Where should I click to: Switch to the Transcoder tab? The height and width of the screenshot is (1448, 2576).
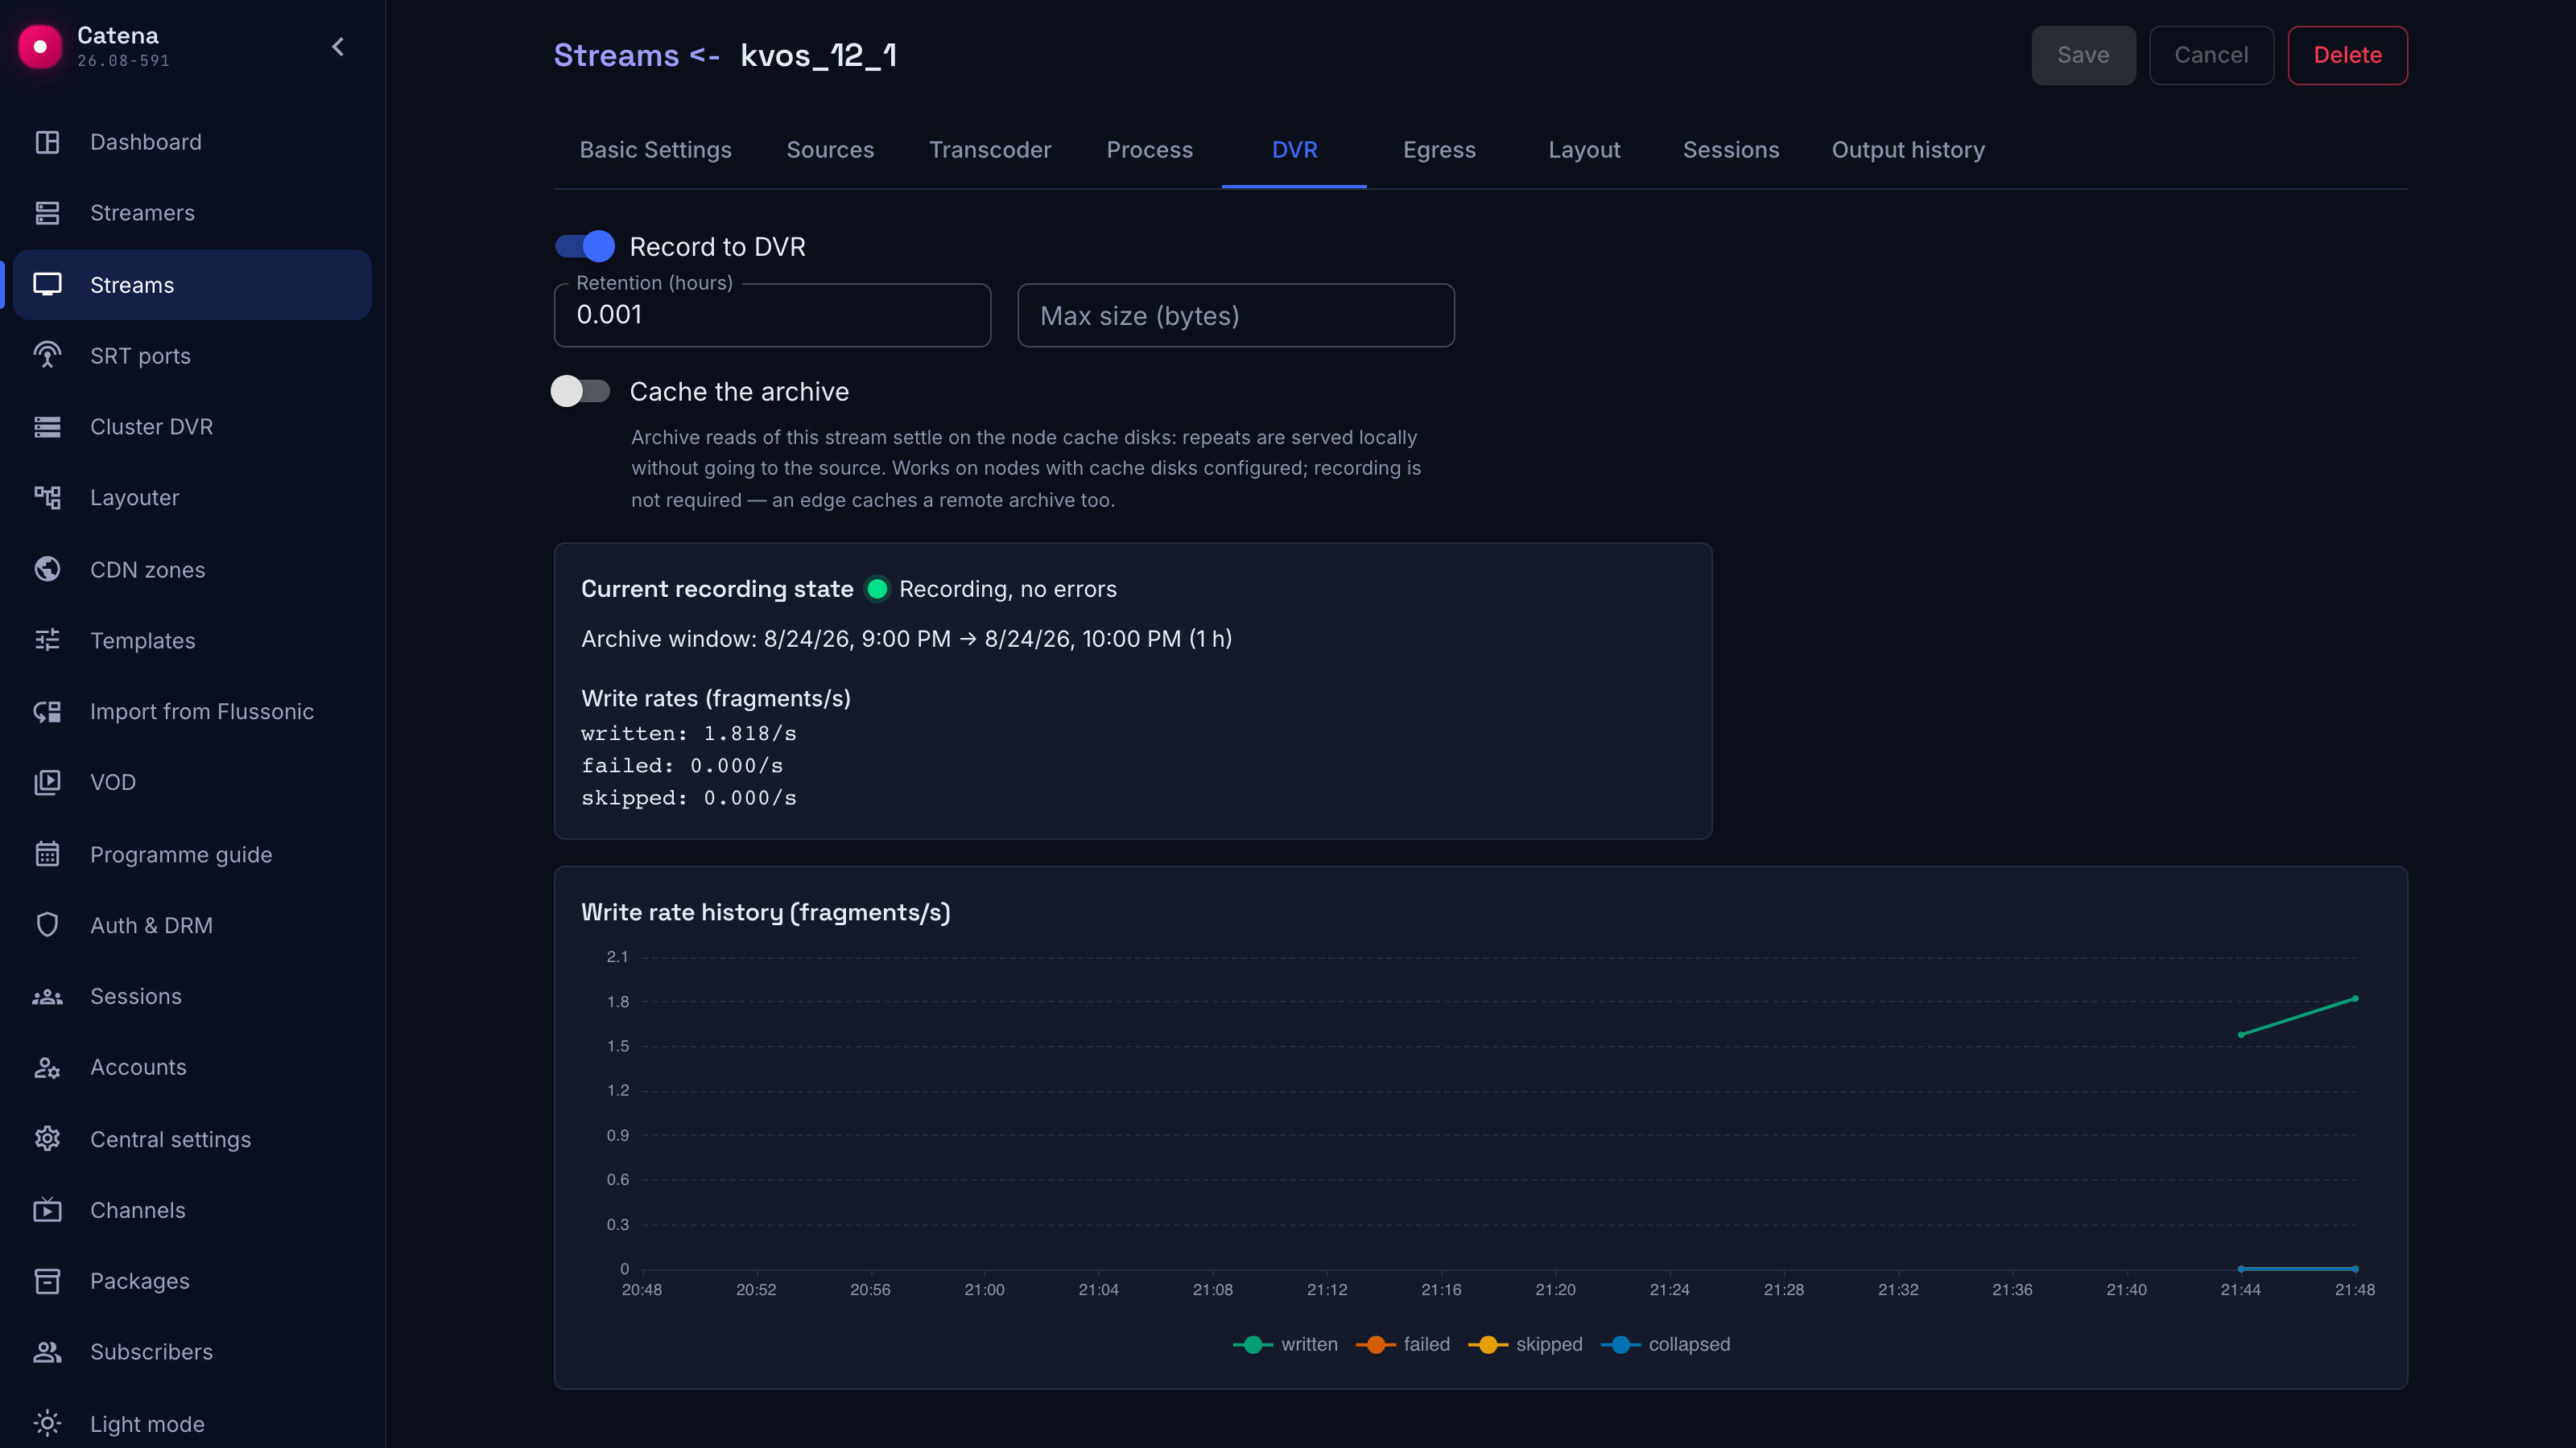coord(990,150)
